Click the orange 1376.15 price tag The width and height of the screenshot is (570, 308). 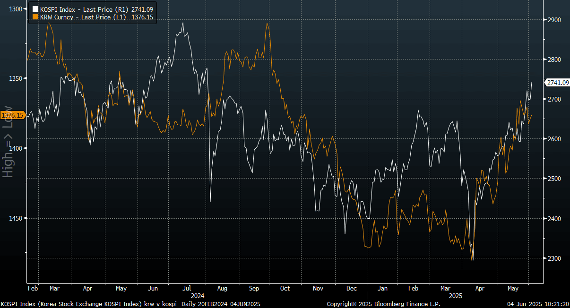tap(13, 115)
